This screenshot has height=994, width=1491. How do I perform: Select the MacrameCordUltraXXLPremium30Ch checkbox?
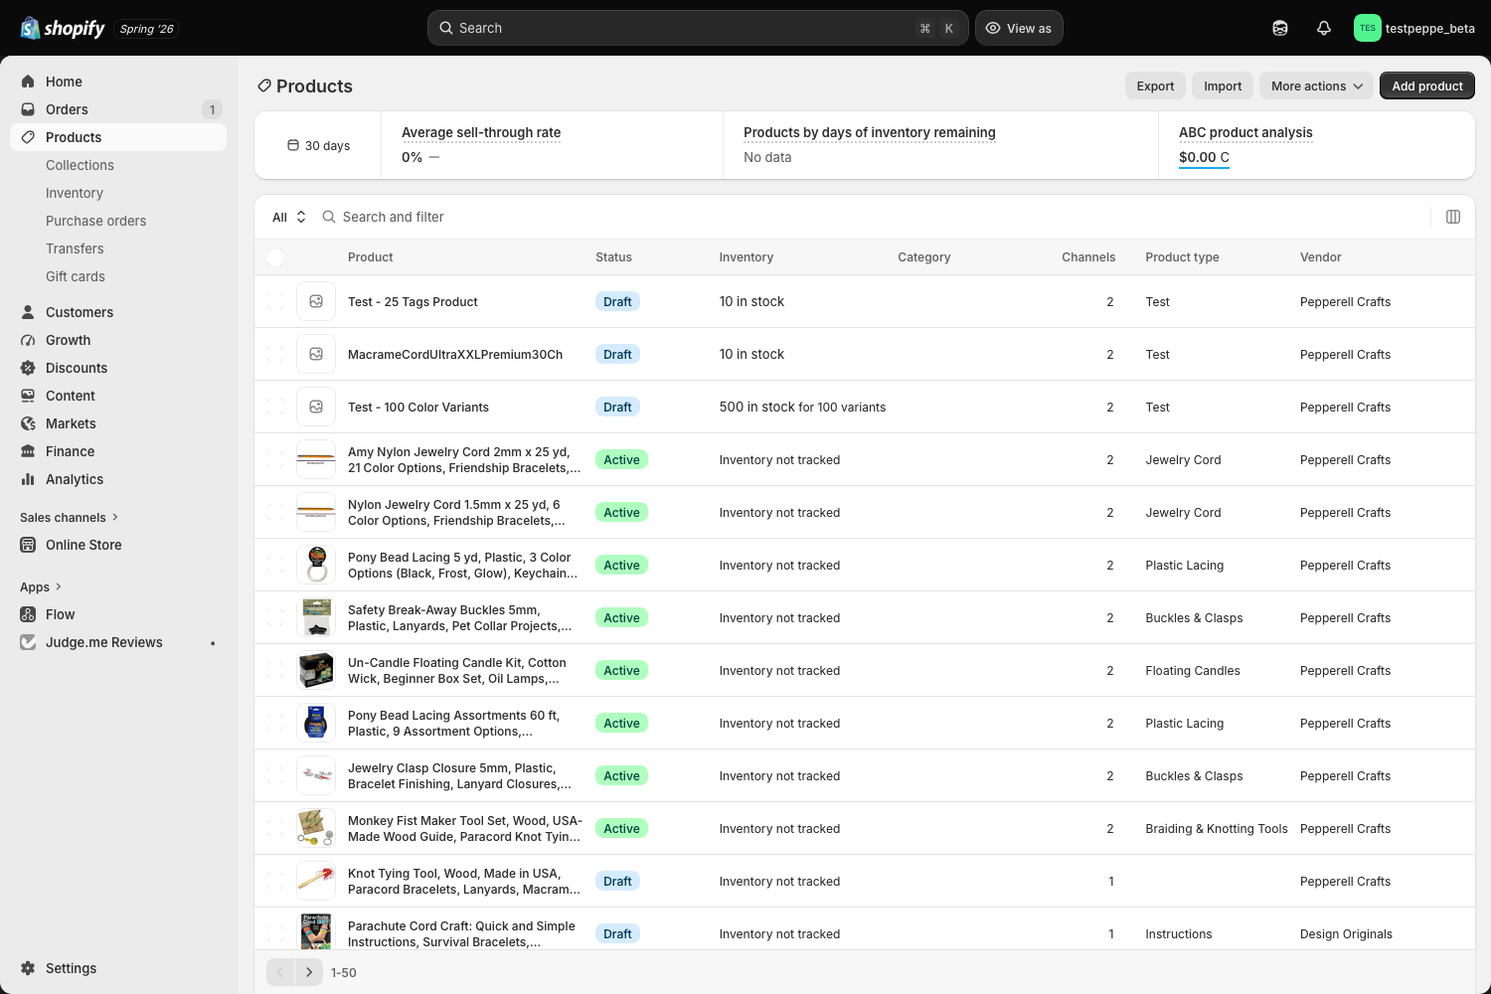point(275,354)
